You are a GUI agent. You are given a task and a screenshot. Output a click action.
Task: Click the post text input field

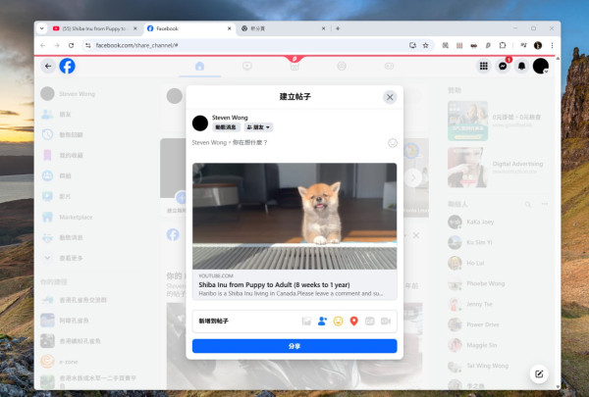pos(288,143)
